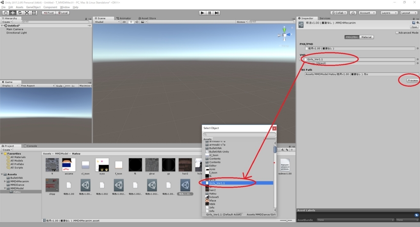The image size is (420, 227).
Task: Select the PMX2FBX tab button
Action: (352, 37)
